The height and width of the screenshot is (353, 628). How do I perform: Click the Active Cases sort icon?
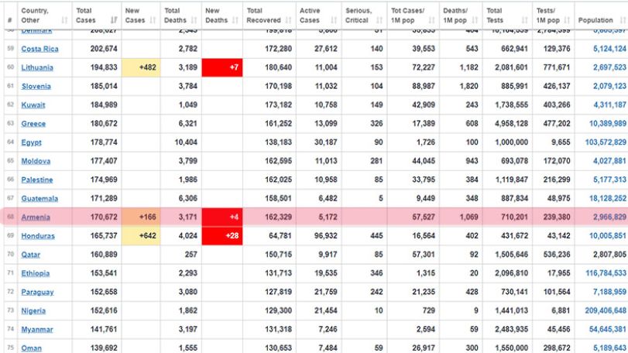coord(334,20)
